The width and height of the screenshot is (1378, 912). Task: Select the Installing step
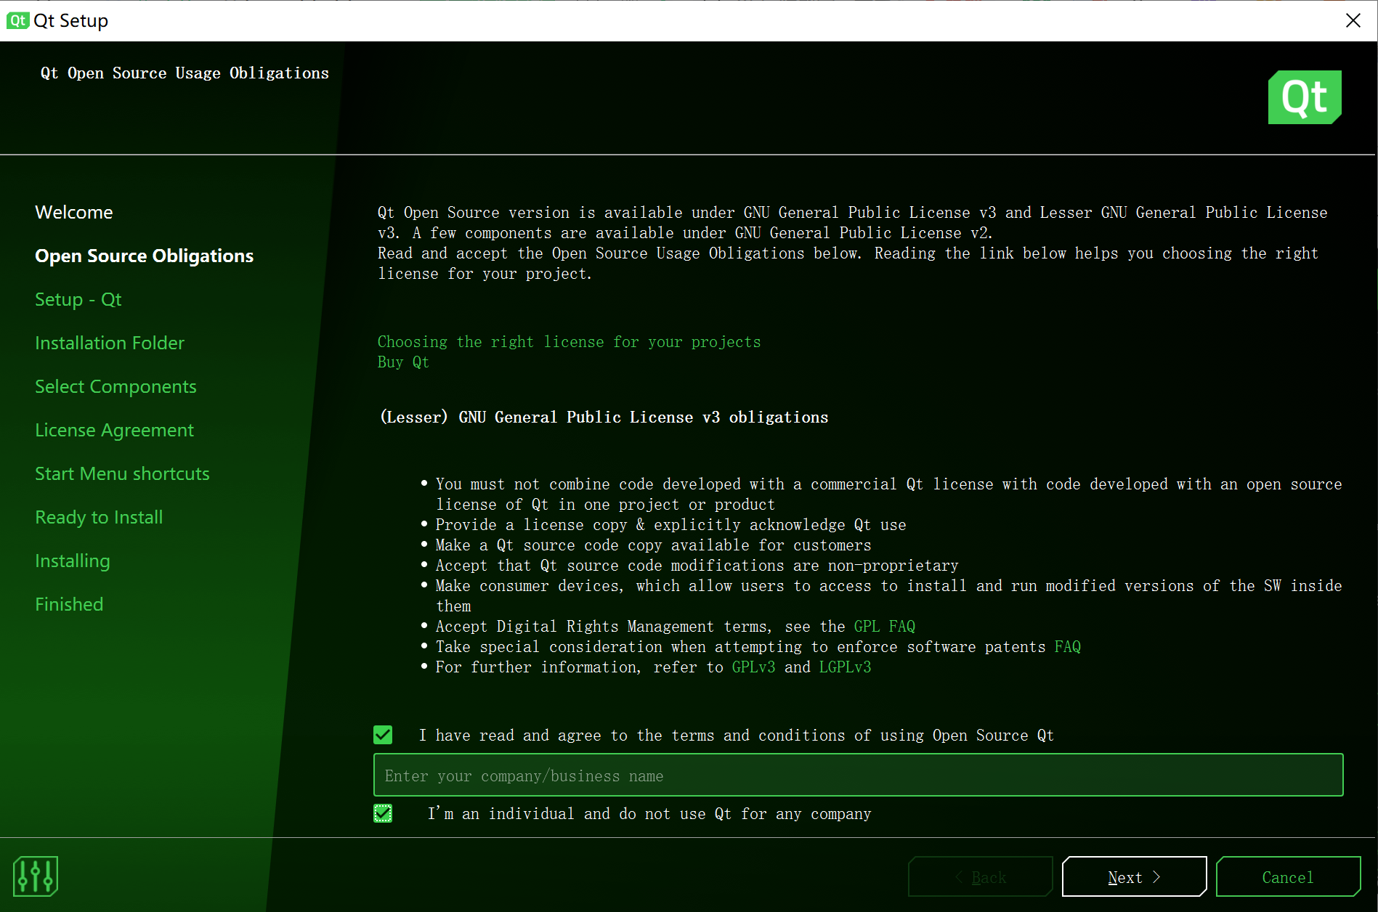73,561
